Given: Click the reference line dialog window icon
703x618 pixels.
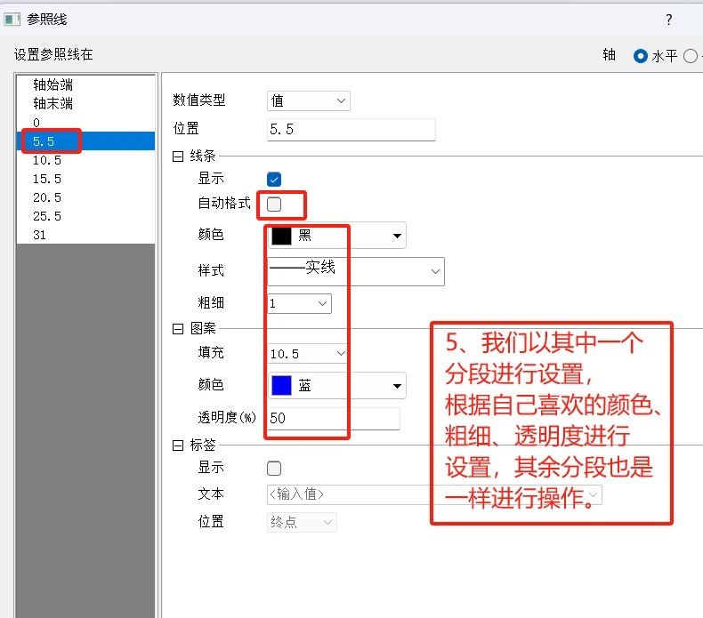Looking at the screenshot, I should [x=12, y=19].
